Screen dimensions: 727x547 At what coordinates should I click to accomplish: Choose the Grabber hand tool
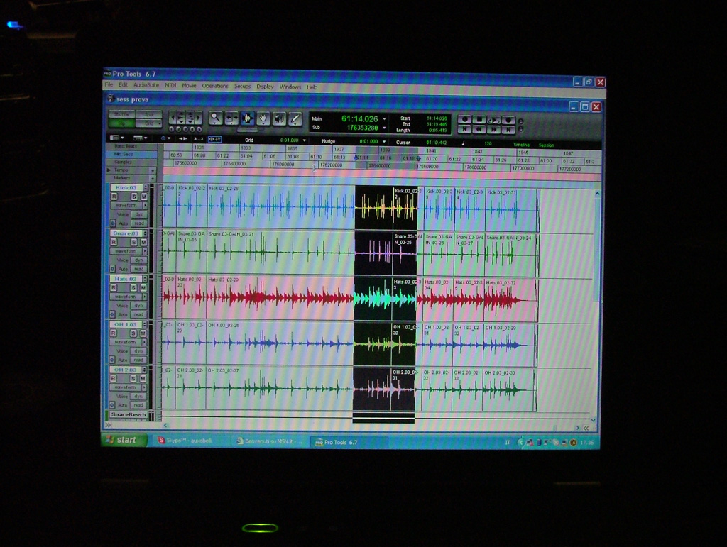pyautogui.click(x=263, y=118)
